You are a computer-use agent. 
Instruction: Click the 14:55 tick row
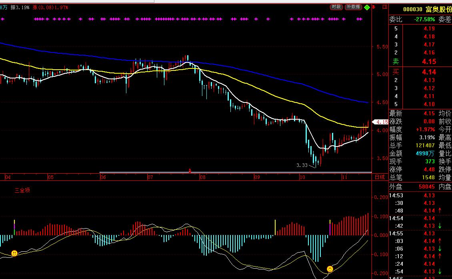(420, 233)
